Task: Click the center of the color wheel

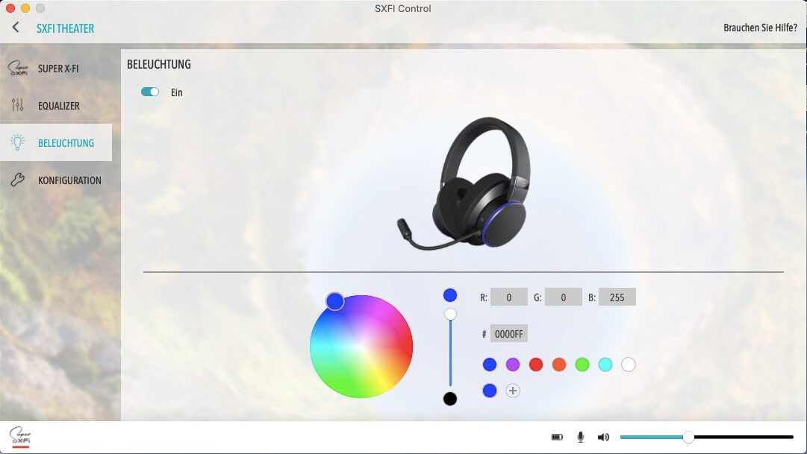Action: coord(361,347)
